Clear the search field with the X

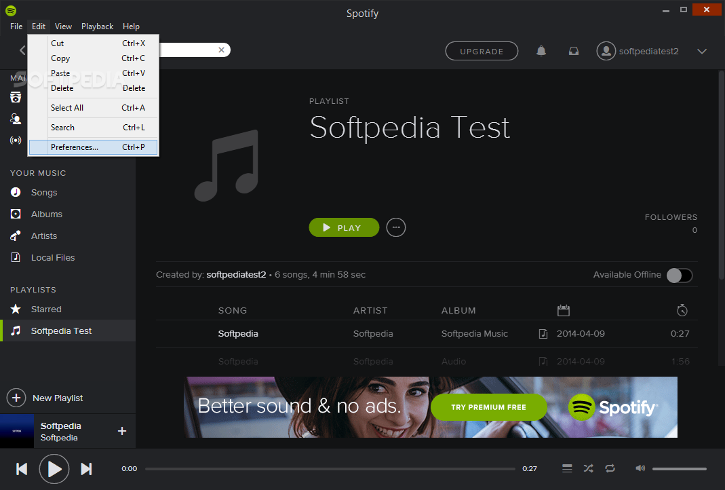coord(222,50)
